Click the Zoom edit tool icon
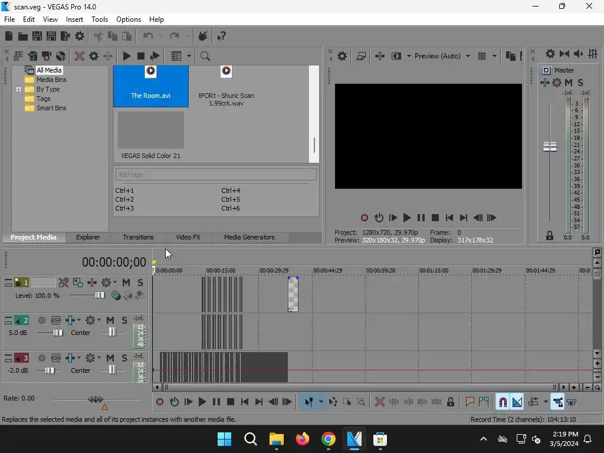 (361, 402)
